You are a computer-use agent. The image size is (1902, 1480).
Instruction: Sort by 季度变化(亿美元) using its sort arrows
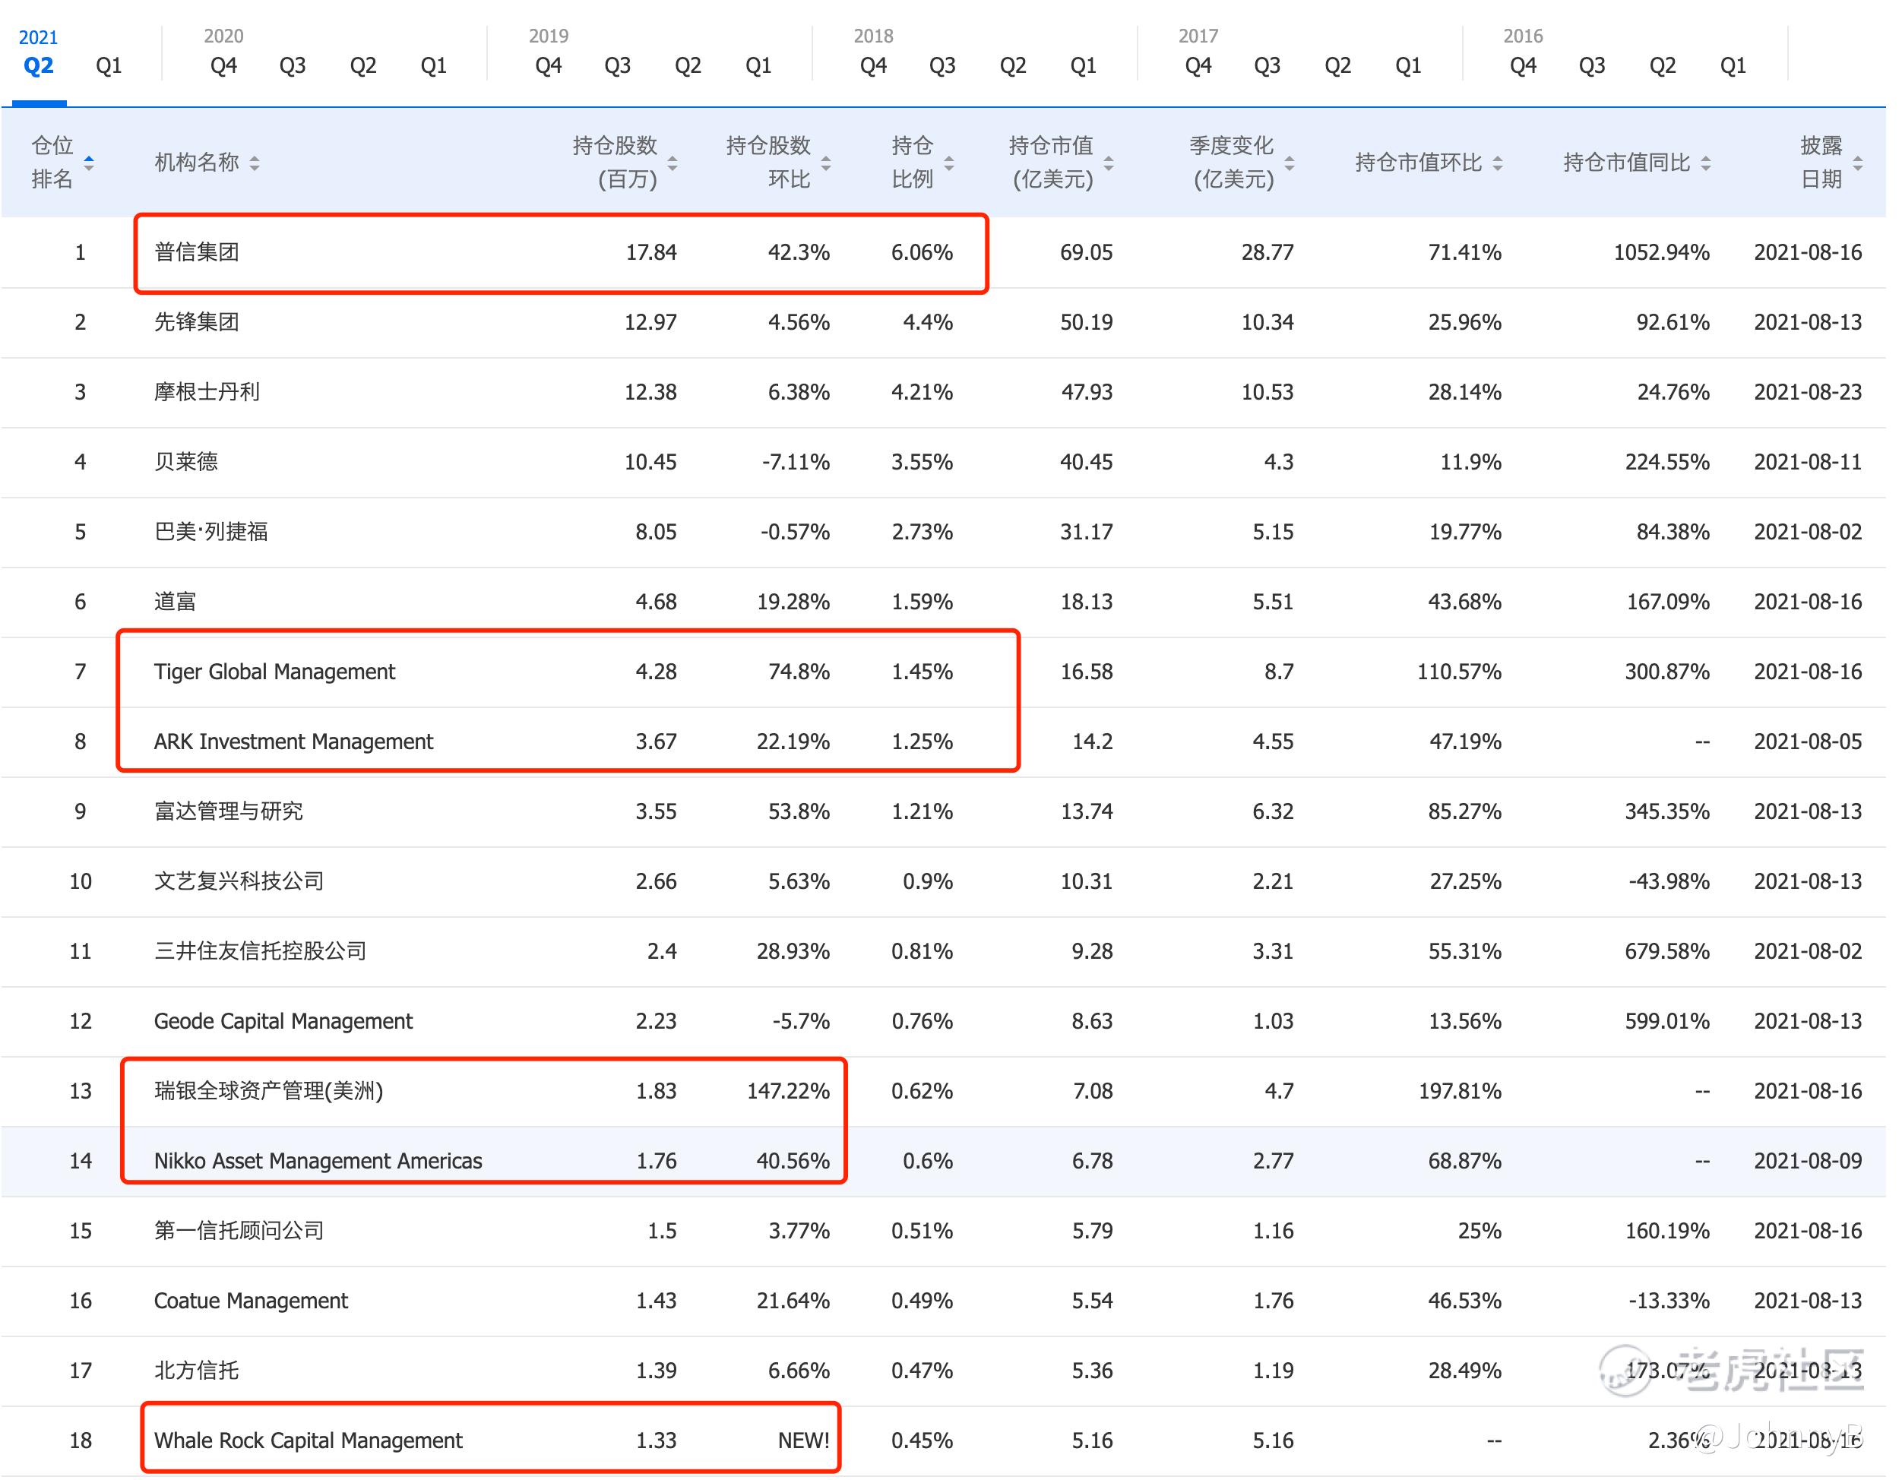[x=1290, y=163]
